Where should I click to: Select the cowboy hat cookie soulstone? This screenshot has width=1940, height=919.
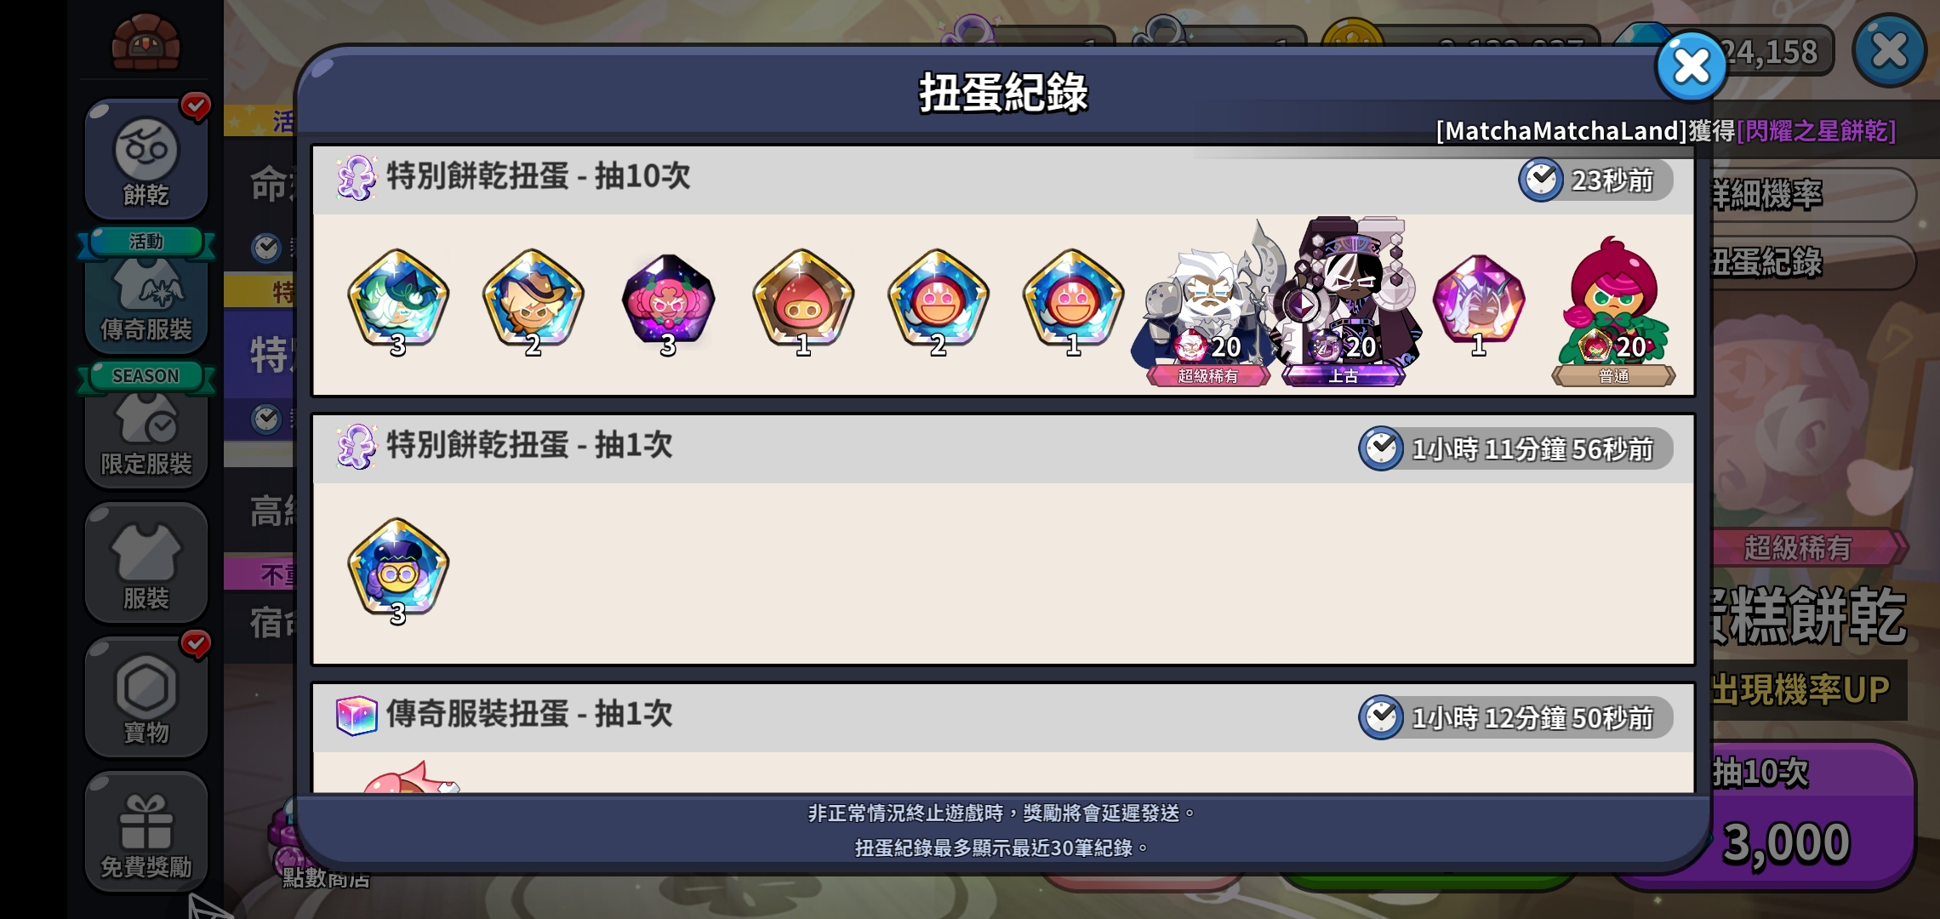(533, 301)
